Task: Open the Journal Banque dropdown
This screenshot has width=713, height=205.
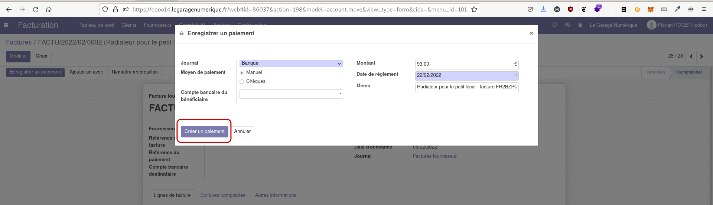Action: 291,64
